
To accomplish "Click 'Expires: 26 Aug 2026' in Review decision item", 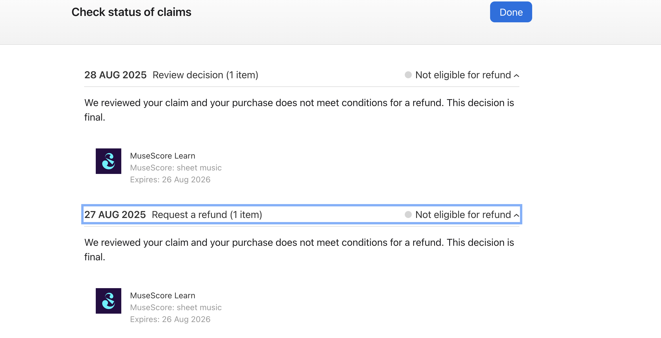I will click(170, 180).
